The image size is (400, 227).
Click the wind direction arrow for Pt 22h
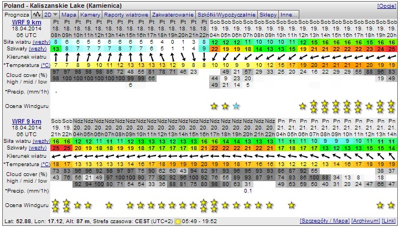point(204,57)
